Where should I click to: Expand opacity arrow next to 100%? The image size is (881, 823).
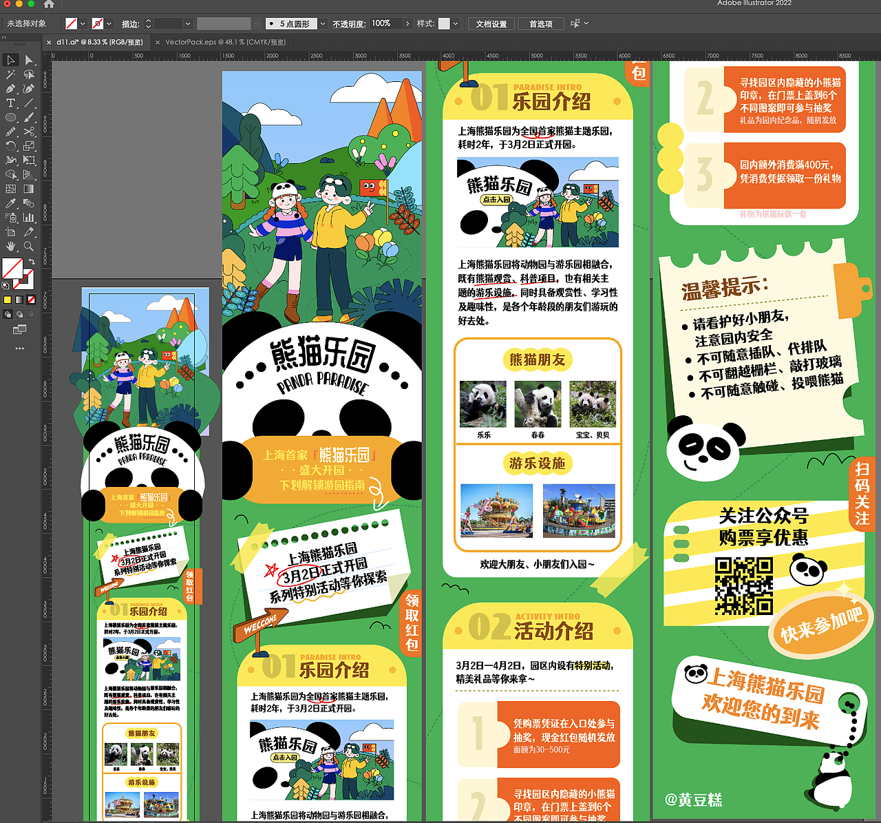coord(407,23)
